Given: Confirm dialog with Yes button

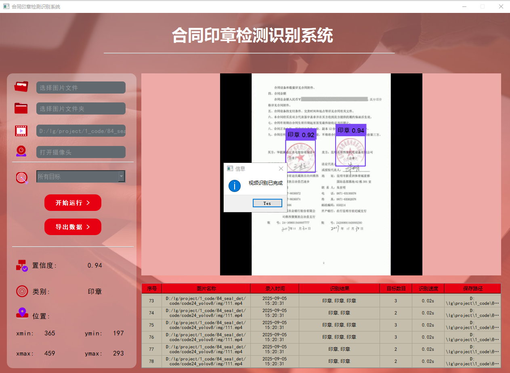Looking at the screenshot, I should [x=267, y=203].
